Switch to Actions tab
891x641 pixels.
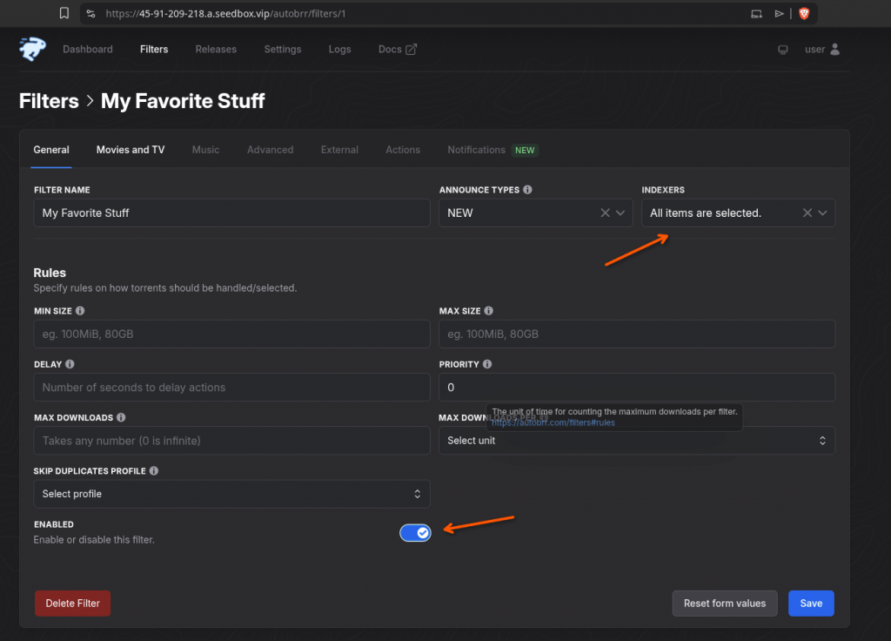click(403, 150)
